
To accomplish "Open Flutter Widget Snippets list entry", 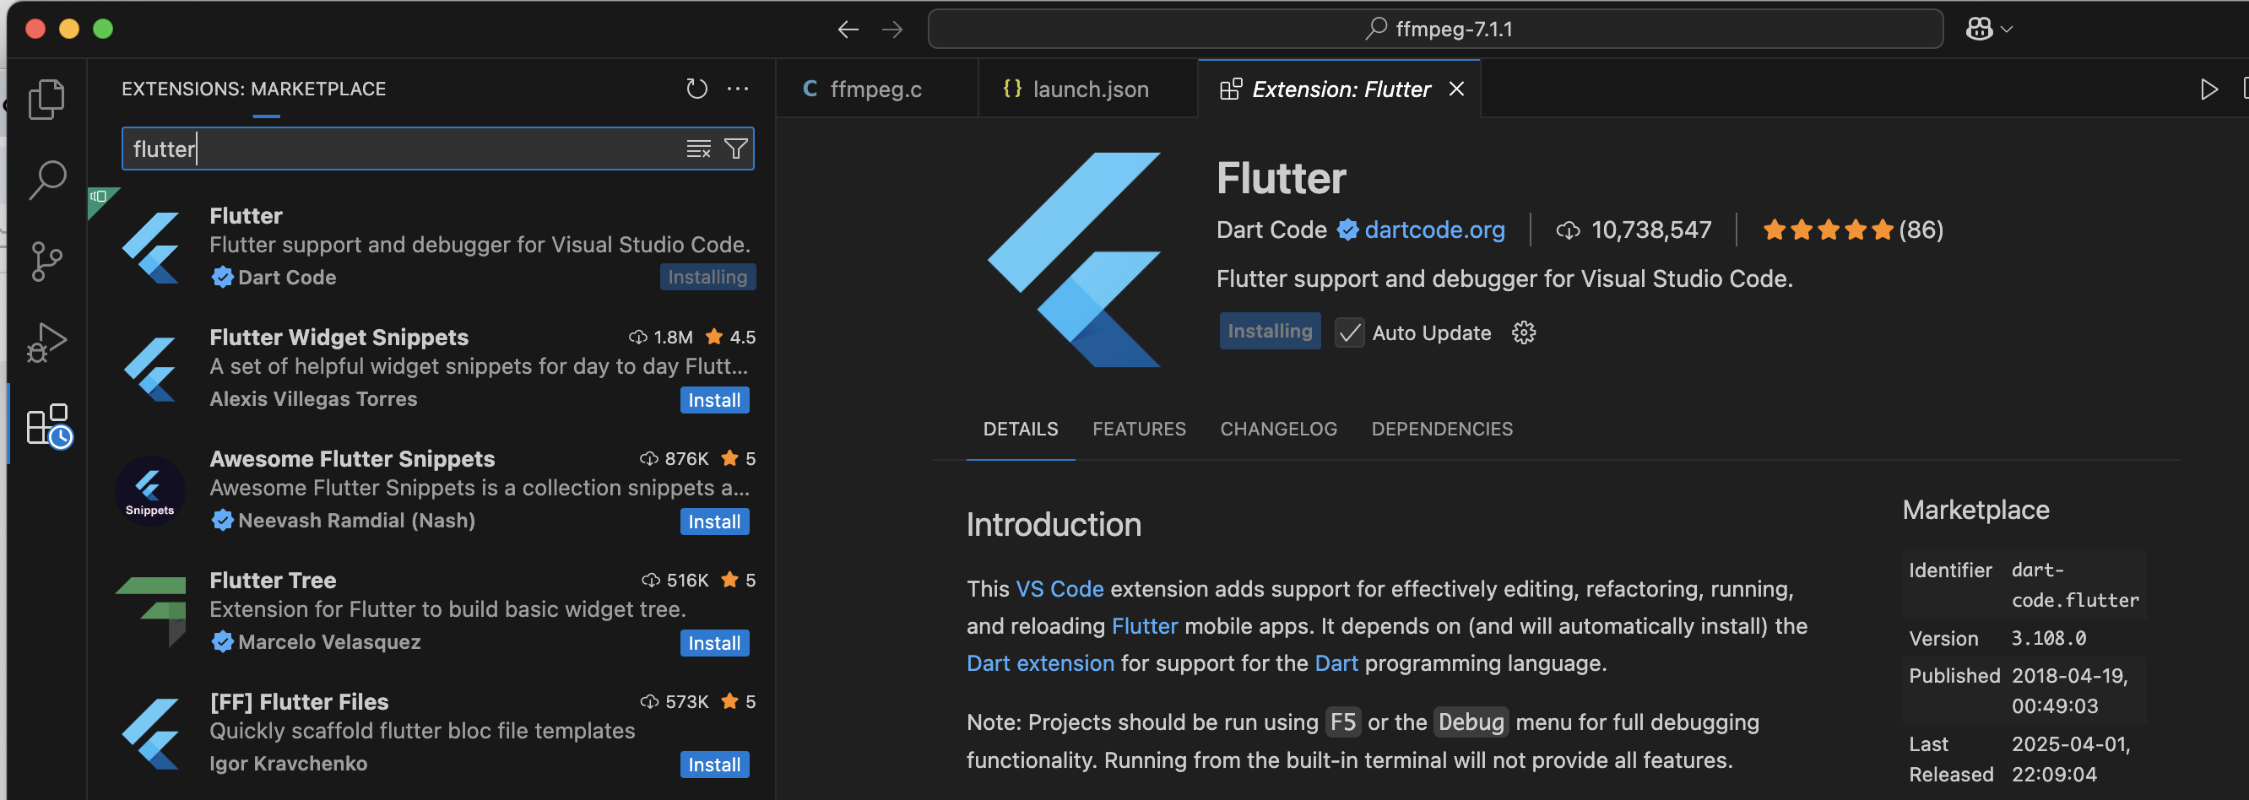I will click(x=430, y=369).
